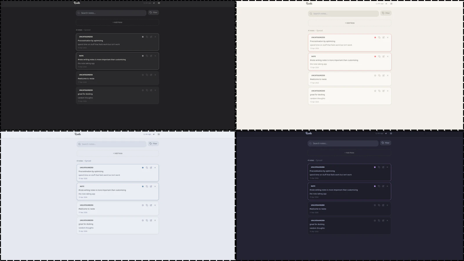Open the hamburger menu in light blue panel
Screen dimensions: 464x261
(159, 134)
